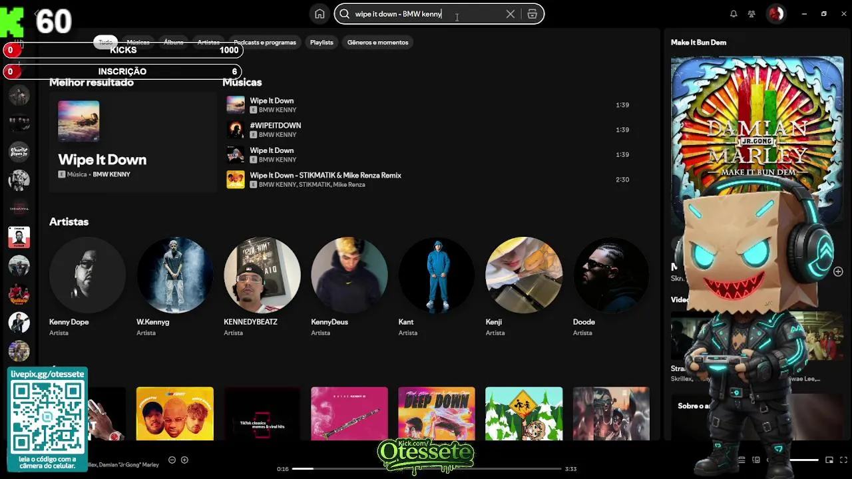Click the plus circle icon in the bottom bar

coord(184,460)
